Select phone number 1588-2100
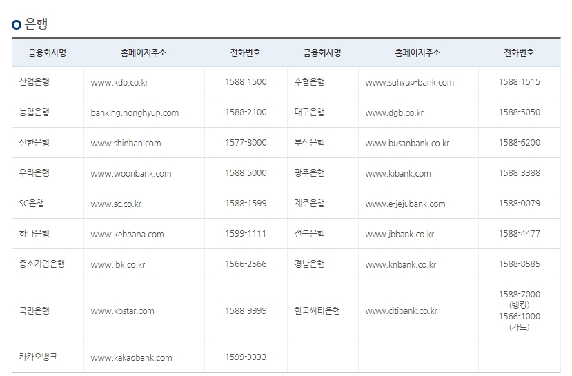The height and width of the screenshot is (376, 572). [246, 112]
